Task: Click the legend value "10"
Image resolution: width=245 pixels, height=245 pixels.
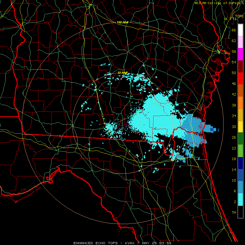Action: (x=234, y=181)
